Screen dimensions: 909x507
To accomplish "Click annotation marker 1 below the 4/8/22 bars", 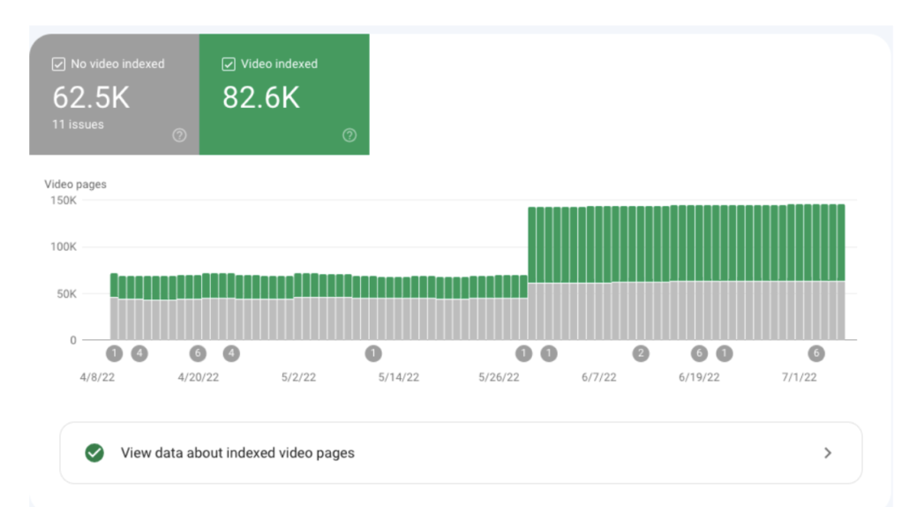I will click(114, 352).
